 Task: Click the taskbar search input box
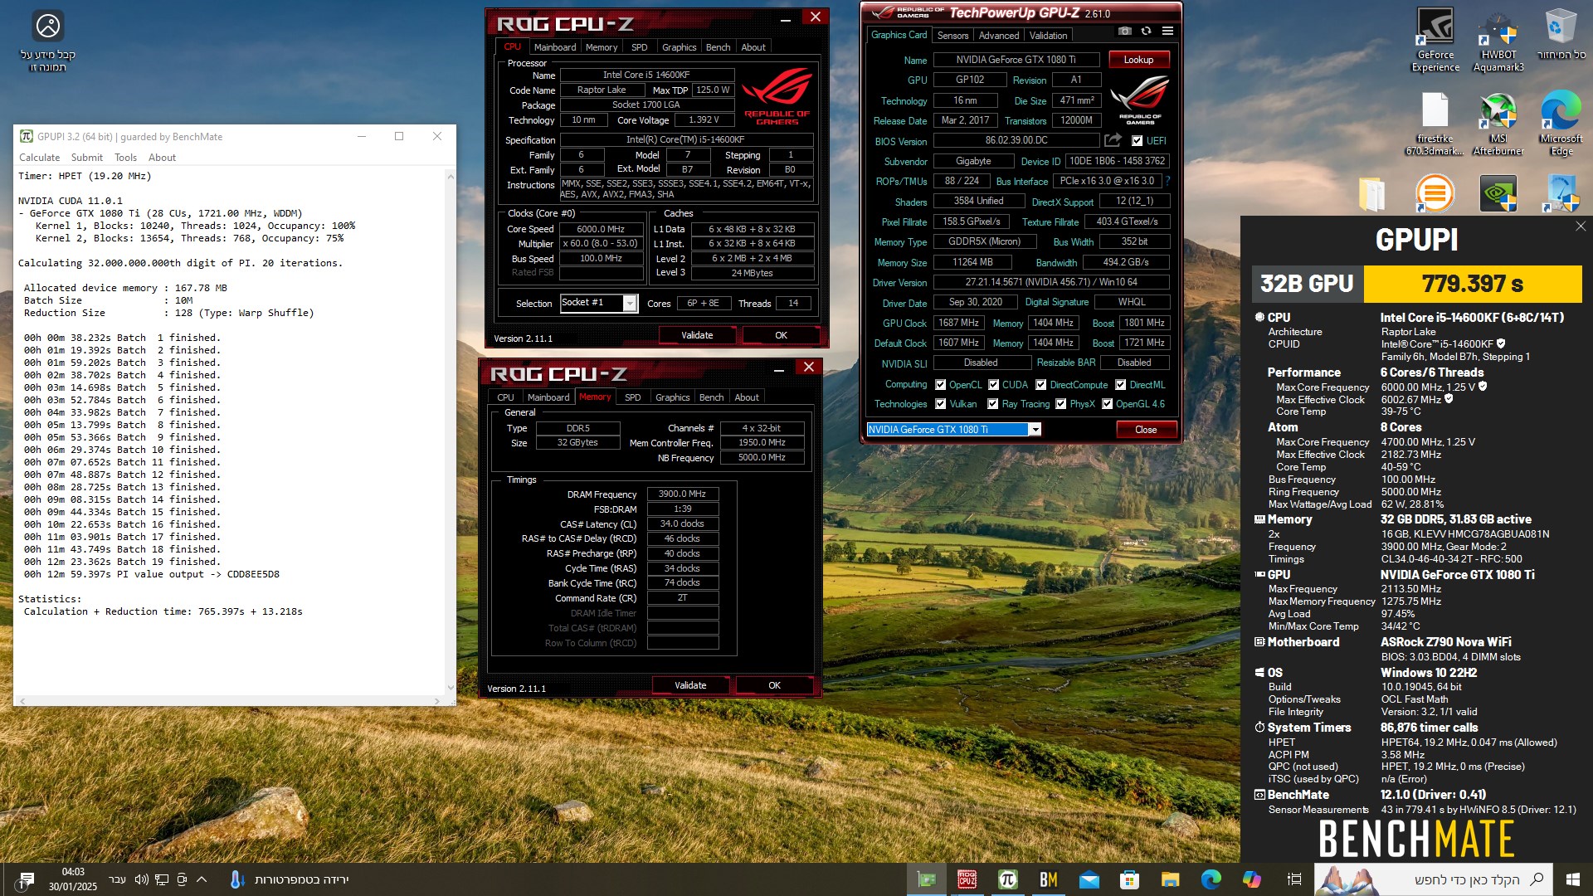coord(1433,879)
